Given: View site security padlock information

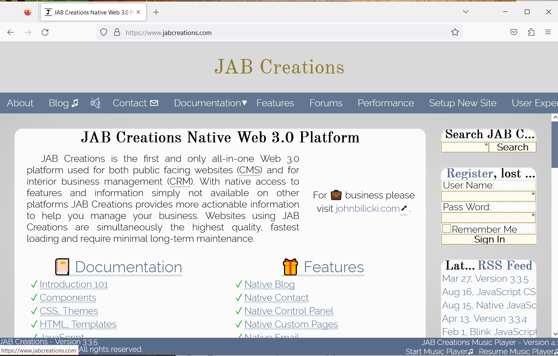Looking at the screenshot, I should [117, 32].
